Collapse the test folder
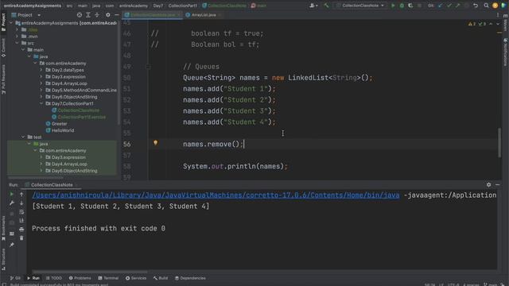The image size is (509, 286). click(x=23, y=137)
